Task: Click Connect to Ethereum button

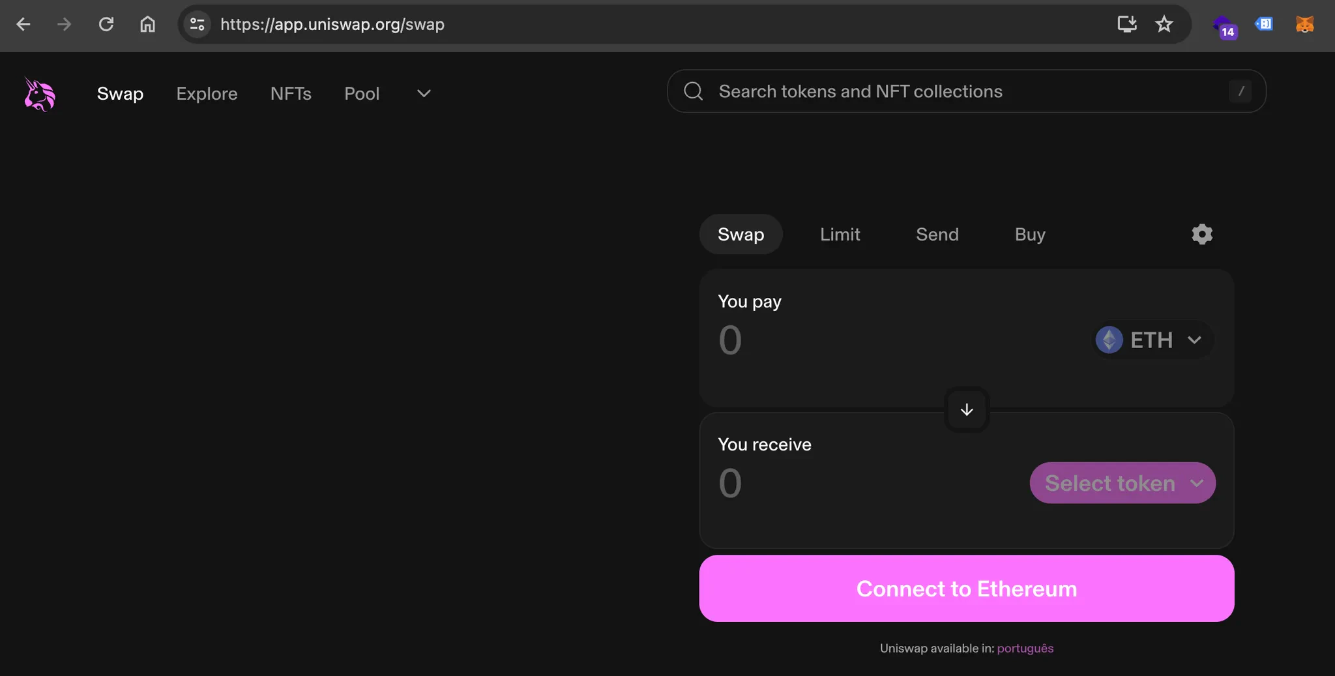Action: coord(967,589)
